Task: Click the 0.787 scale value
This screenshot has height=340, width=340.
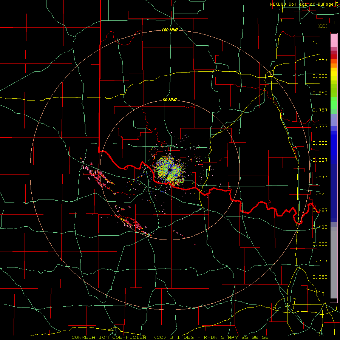Action: point(320,110)
